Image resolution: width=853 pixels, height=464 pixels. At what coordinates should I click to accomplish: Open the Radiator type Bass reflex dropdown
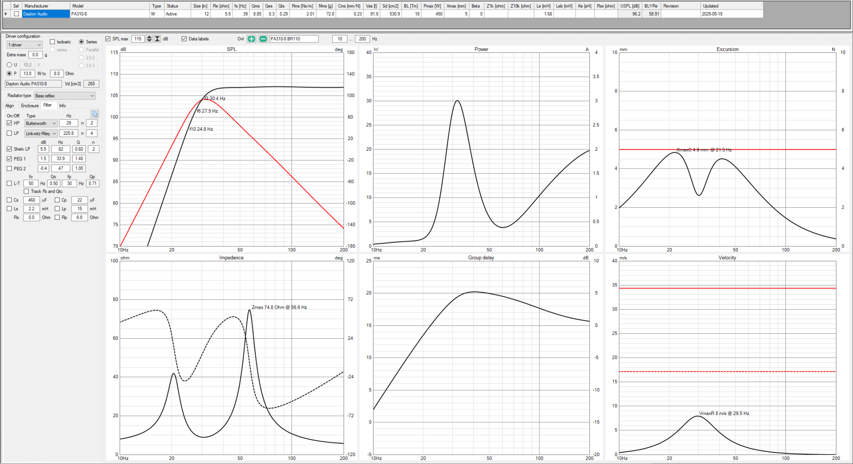coord(65,96)
